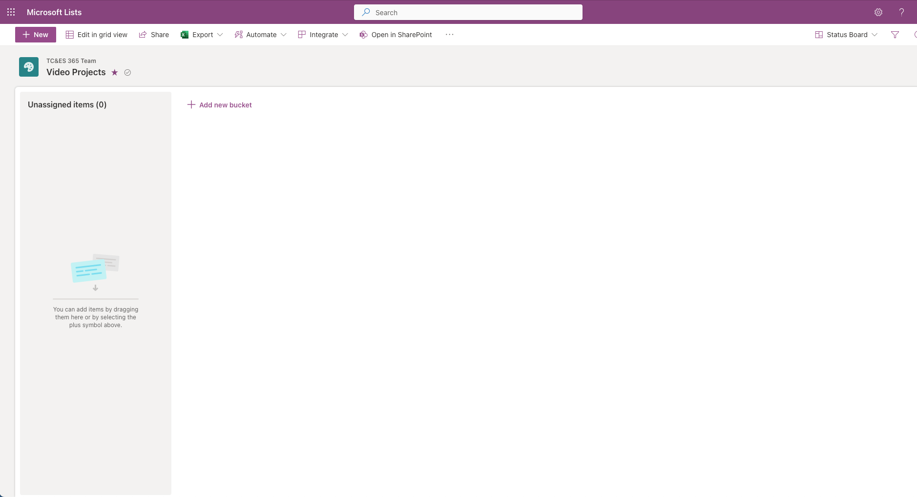
Task: Expand the Export dropdown arrow
Action: tap(220, 35)
